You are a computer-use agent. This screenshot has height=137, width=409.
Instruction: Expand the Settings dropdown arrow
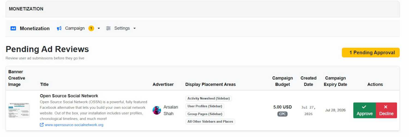(134, 28)
